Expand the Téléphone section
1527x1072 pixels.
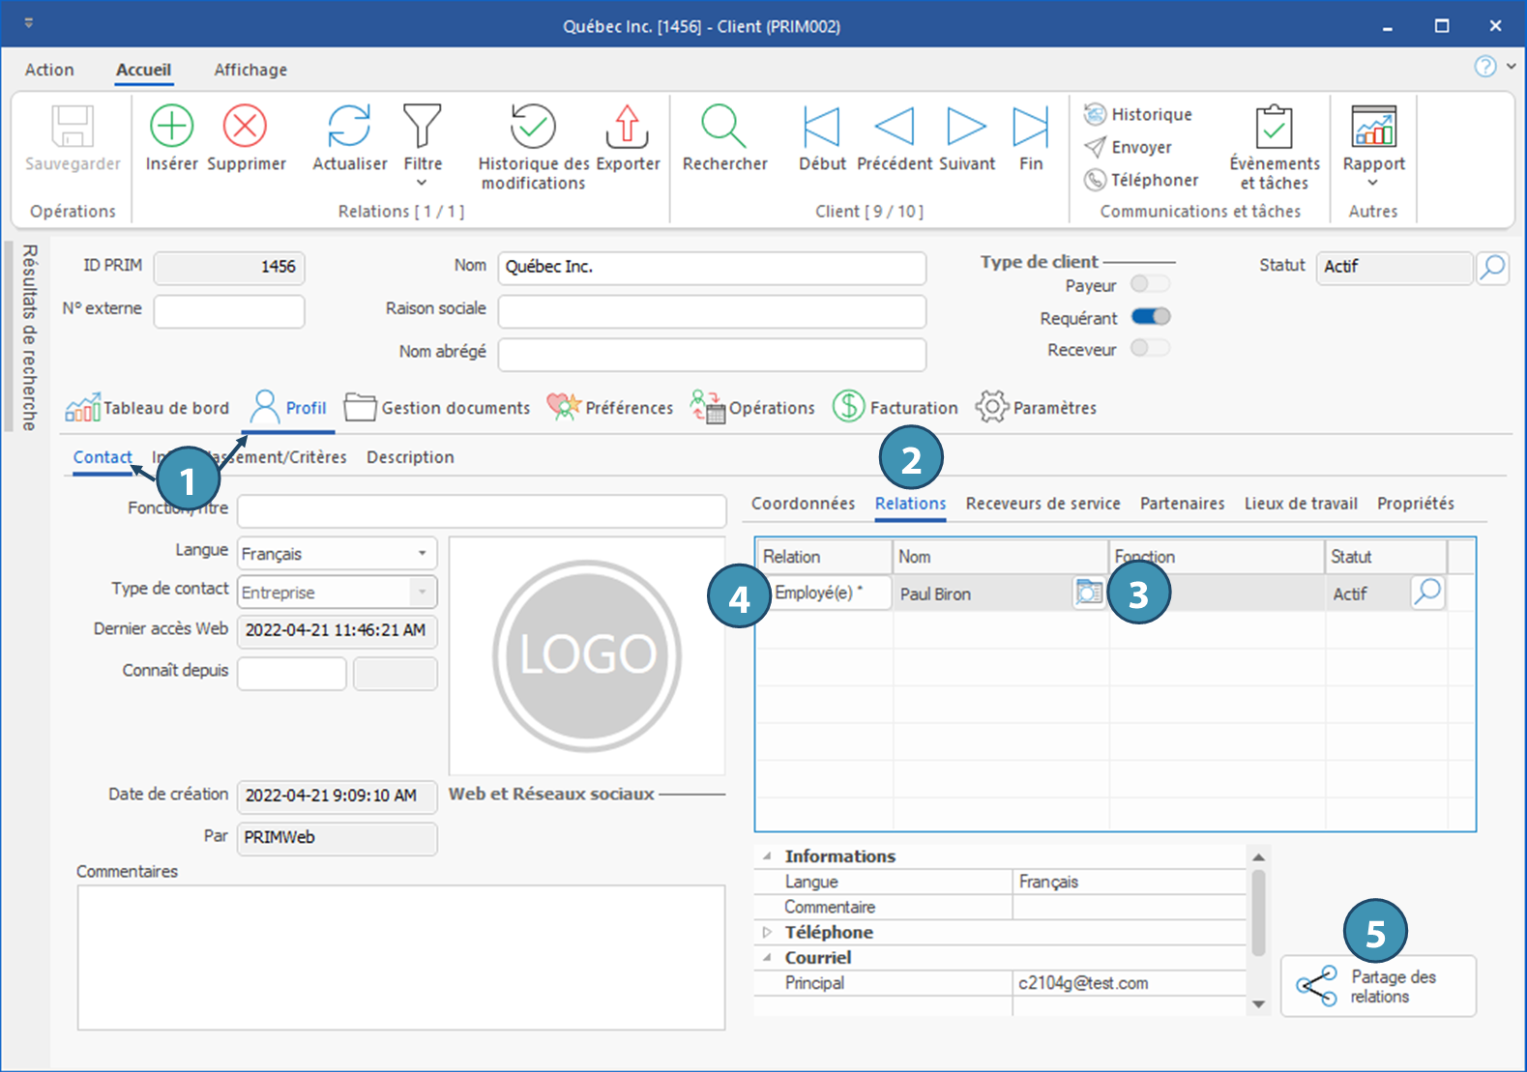767,933
